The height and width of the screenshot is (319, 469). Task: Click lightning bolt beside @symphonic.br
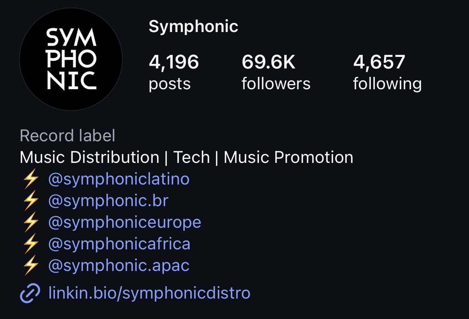(x=30, y=201)
